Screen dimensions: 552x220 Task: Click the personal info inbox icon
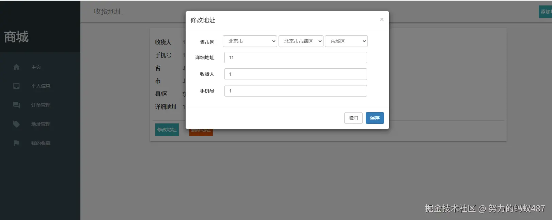click(x=16, y=86)
